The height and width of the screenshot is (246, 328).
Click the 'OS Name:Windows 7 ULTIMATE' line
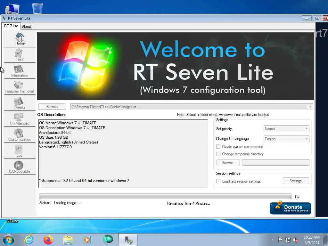[x=68, y=123]
